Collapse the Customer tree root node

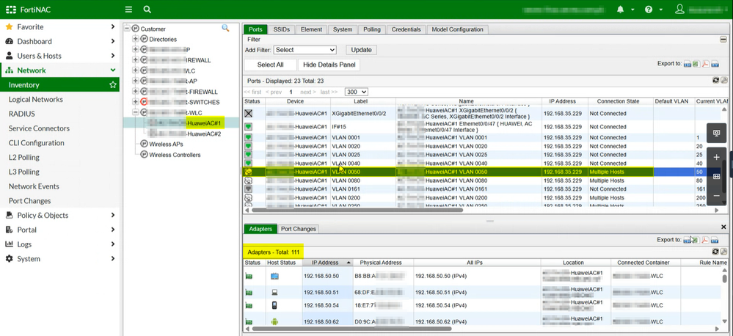127,29
